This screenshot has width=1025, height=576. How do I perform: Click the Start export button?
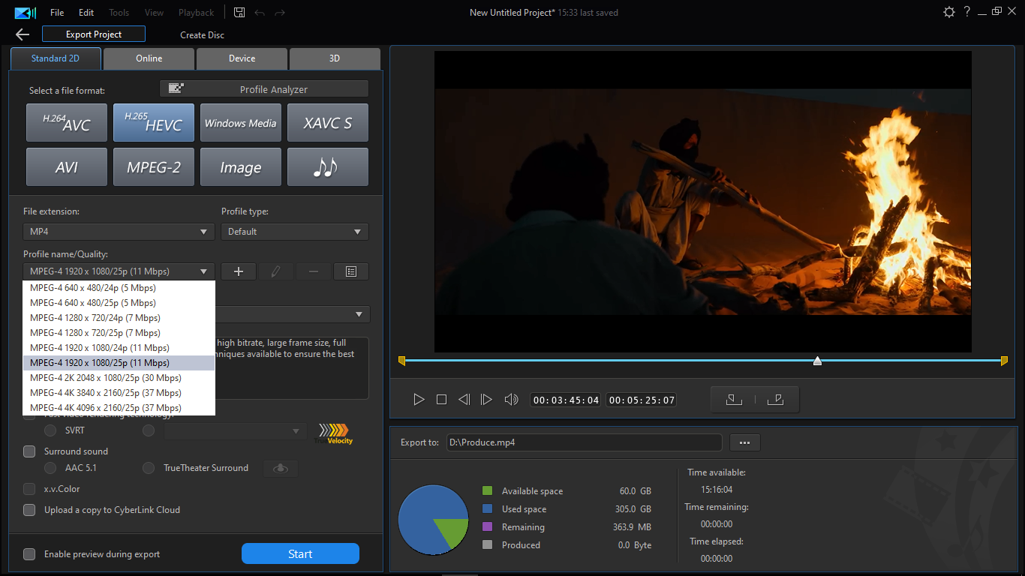pos(300,554)
